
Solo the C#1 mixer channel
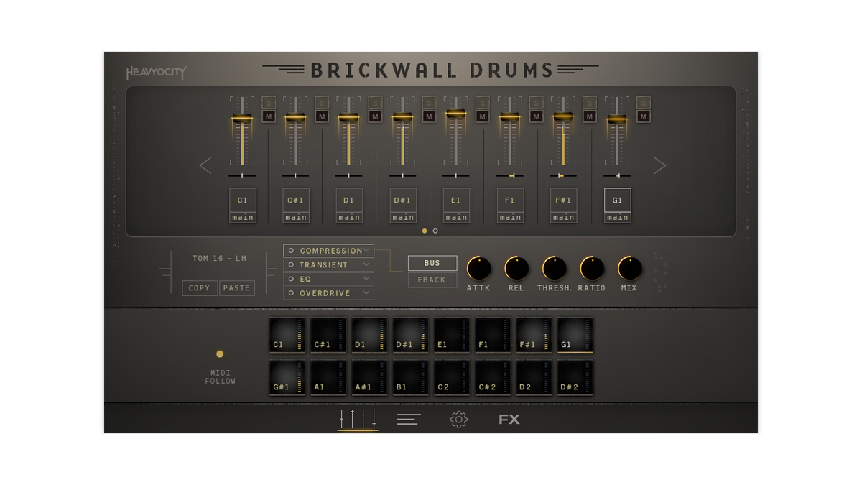pos(322,103)
